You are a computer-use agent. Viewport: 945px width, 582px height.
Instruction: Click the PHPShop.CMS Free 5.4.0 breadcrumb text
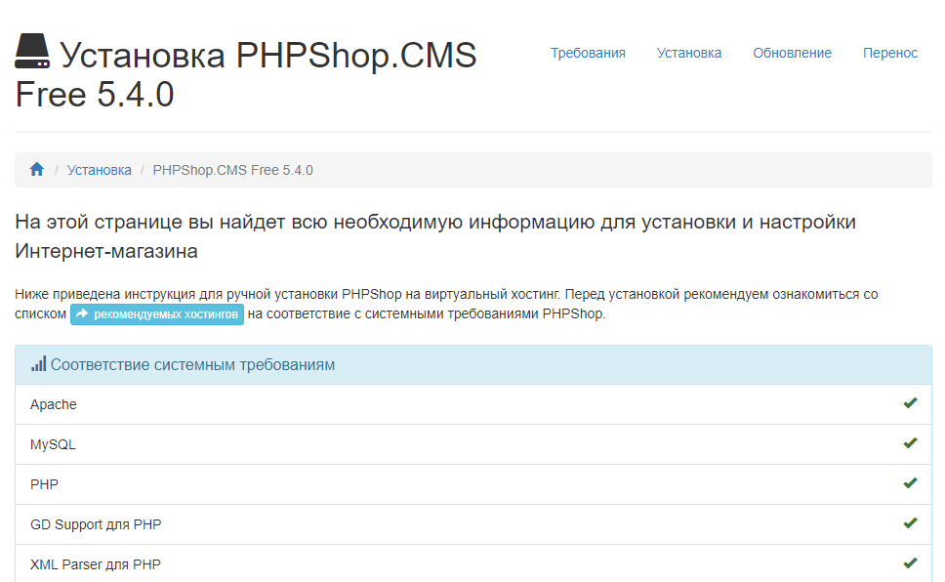tap(232, 170)
